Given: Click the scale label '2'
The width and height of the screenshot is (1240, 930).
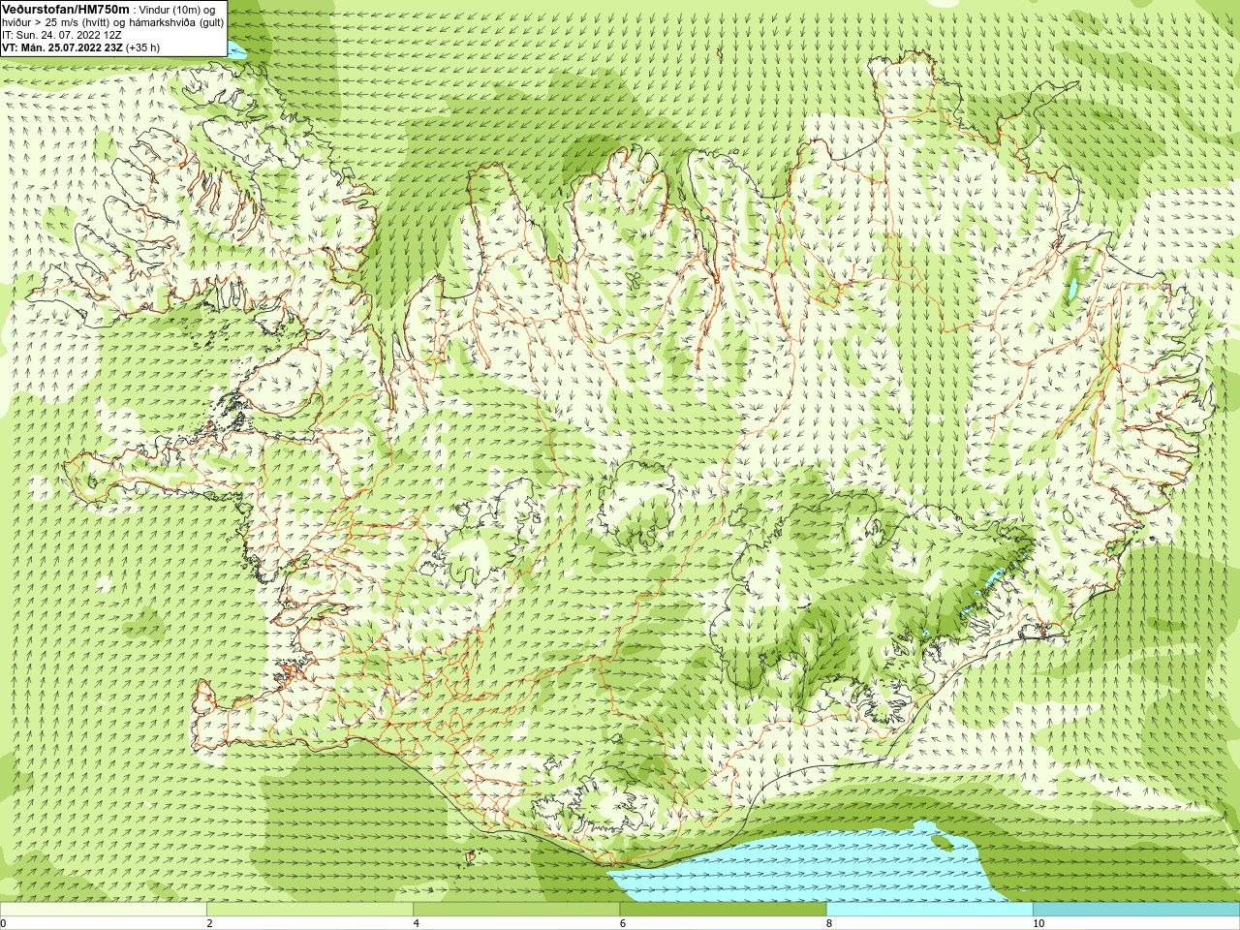Looking at the screenshot, I should point(209,923).
